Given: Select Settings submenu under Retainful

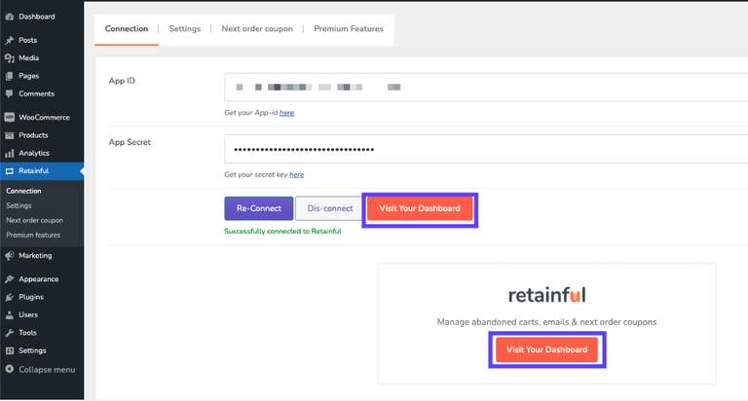Looking at the screenshot, I should click(x=19, y=205).
